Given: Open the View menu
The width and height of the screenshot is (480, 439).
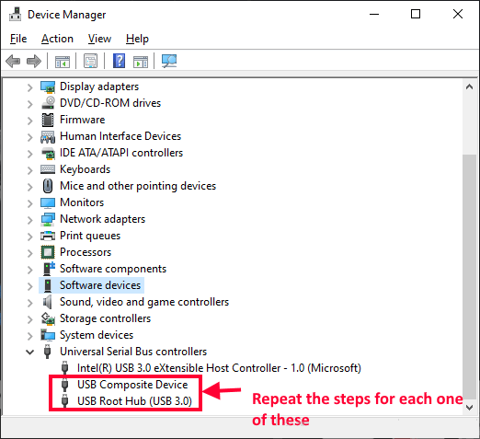Looking at the screenshot, I should tap(99, 39).
